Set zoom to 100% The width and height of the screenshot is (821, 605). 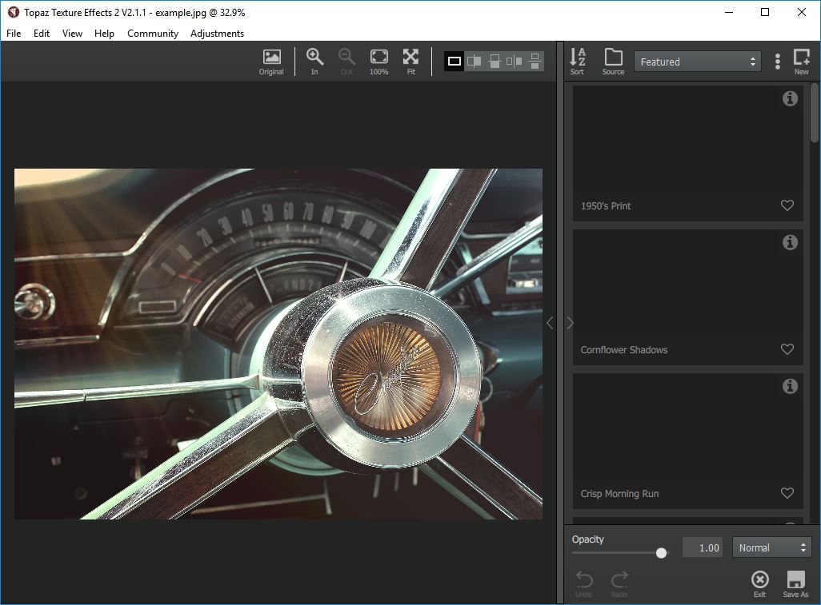(x=378, y=62)
